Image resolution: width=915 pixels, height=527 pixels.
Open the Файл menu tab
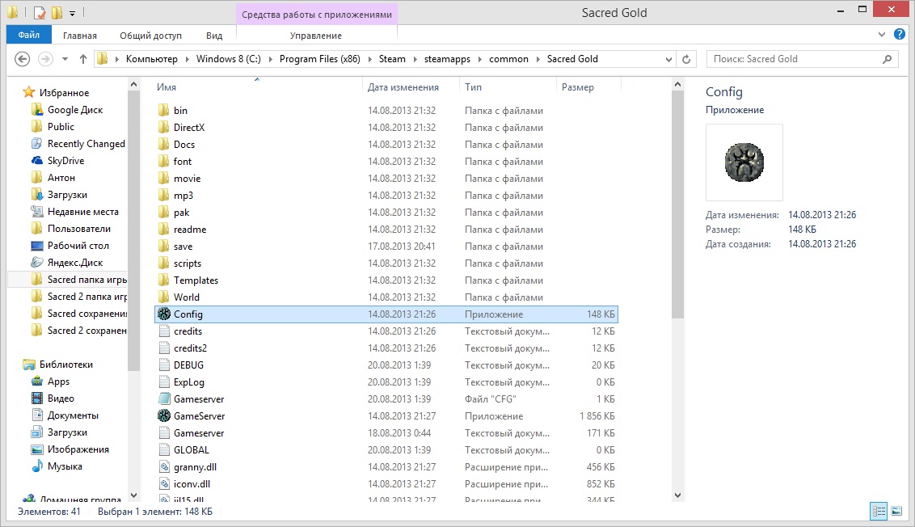[x=28, y=35]
